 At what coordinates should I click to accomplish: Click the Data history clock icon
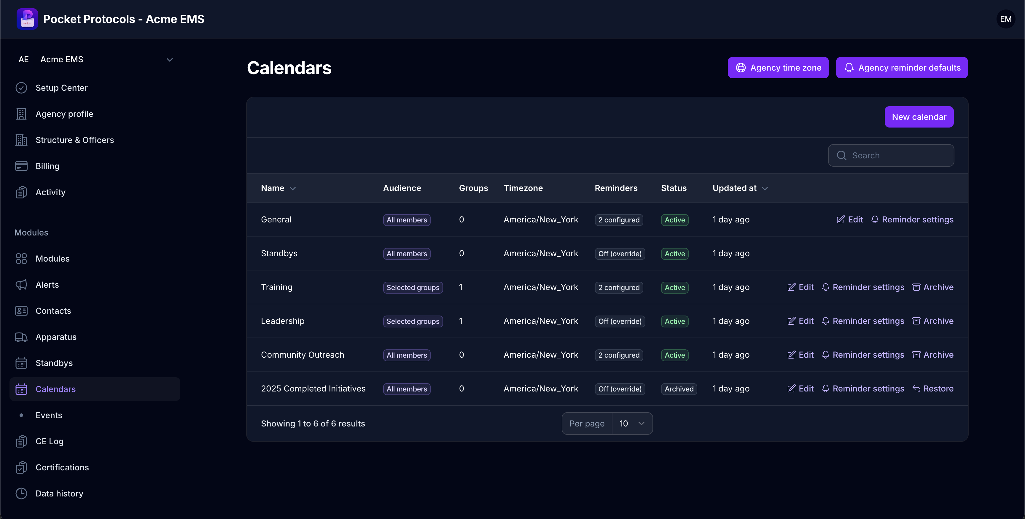21,493
